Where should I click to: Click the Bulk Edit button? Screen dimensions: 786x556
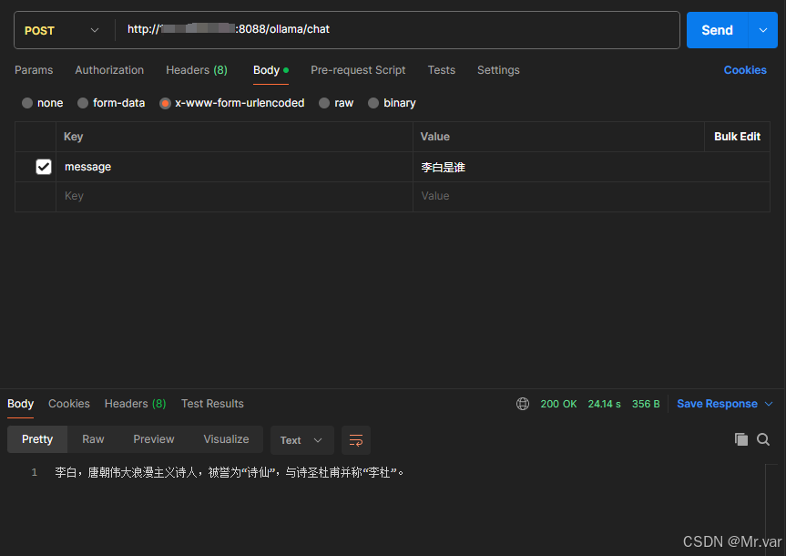coord(737,137)
